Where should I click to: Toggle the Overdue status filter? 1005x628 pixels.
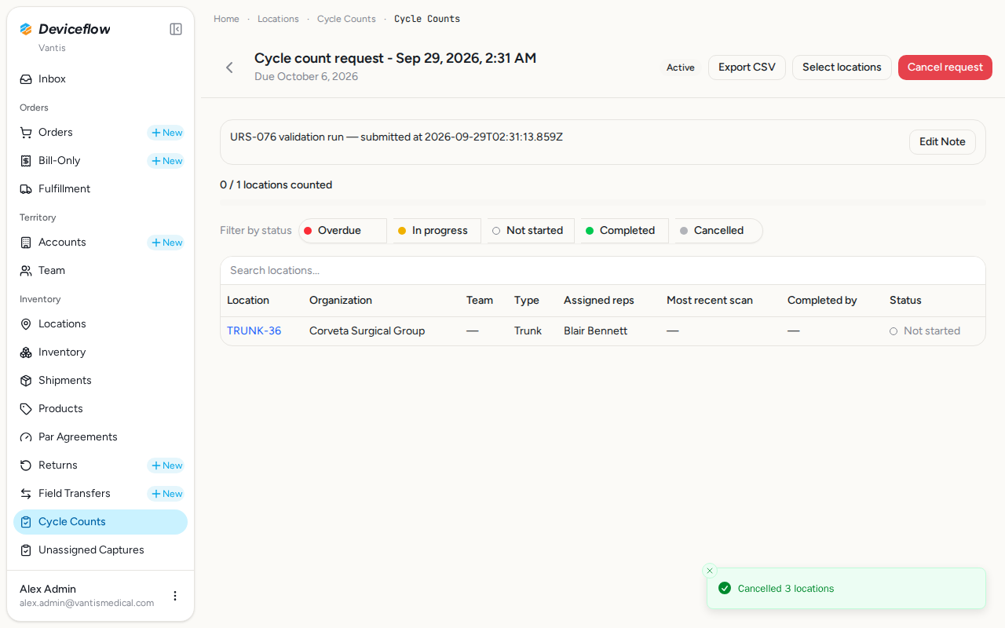click(x=342, y=231)
